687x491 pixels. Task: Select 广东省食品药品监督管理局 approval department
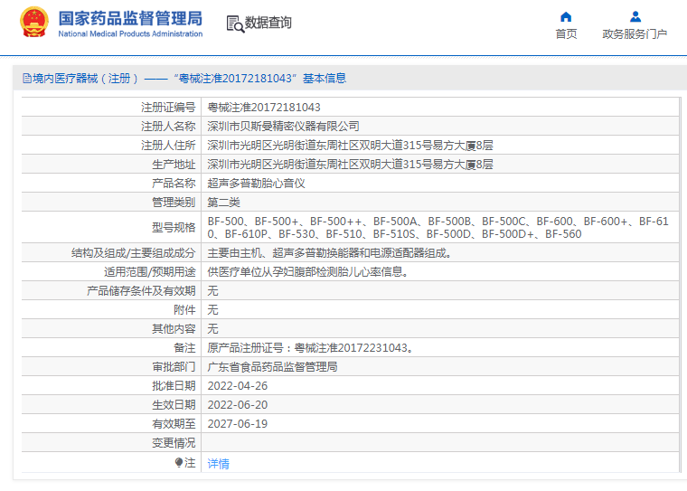coord(272,367)
